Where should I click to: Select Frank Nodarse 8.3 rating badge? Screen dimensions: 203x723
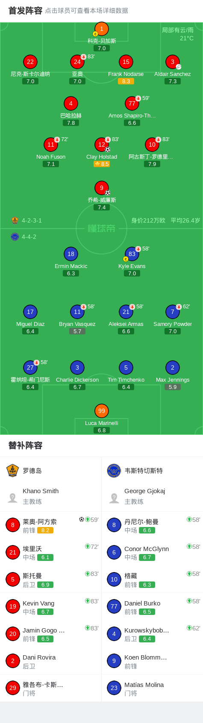coord(126,81)
